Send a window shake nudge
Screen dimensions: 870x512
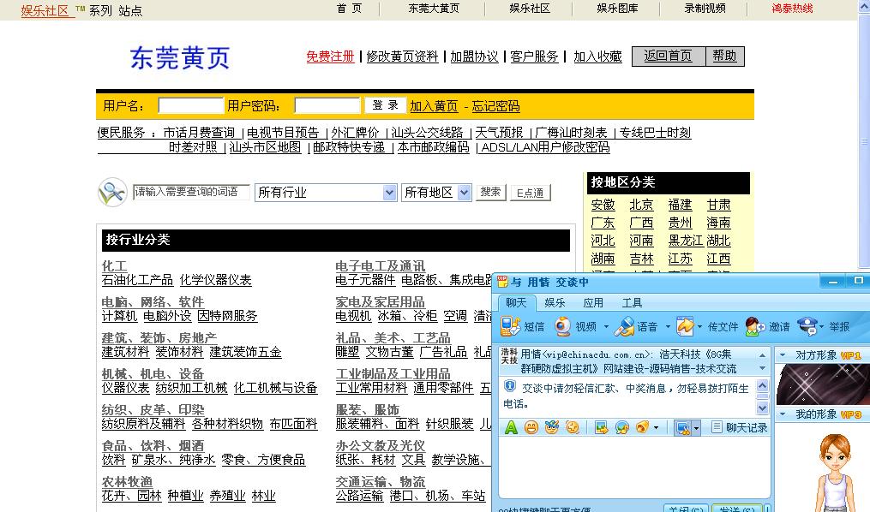coord(572,427)
